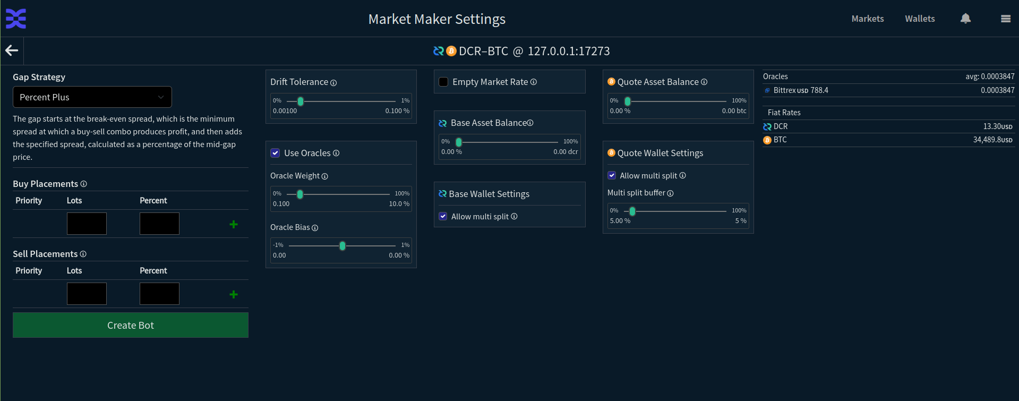Enable the Empty Market Rate checkbox
Screen dimensions: 1019x401
coord(443,82)
